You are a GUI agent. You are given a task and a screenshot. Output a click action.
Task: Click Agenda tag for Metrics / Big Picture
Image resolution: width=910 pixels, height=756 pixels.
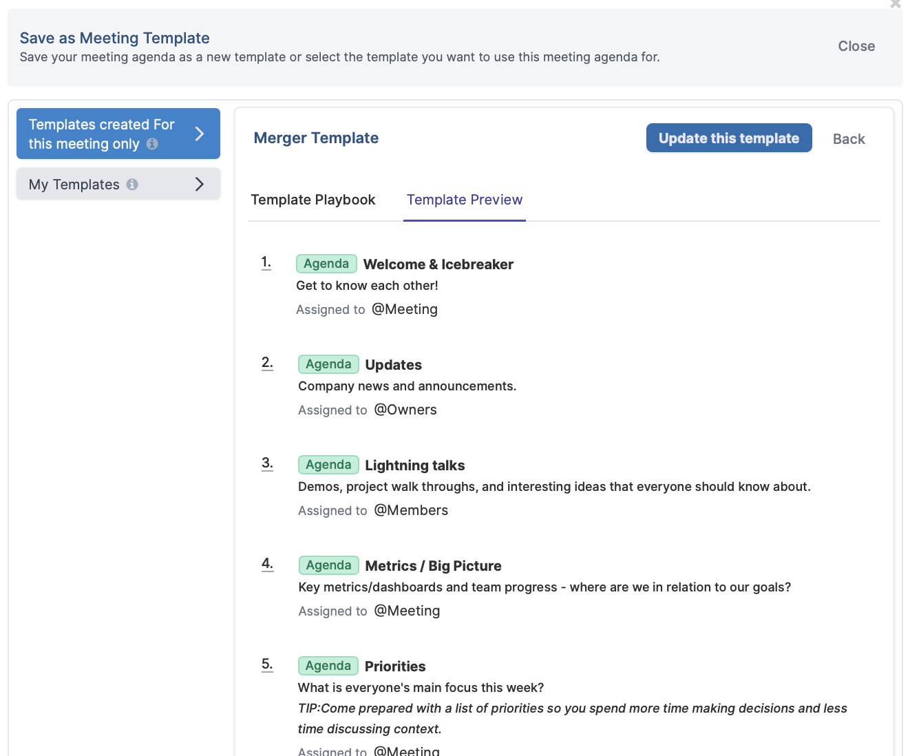328,565
